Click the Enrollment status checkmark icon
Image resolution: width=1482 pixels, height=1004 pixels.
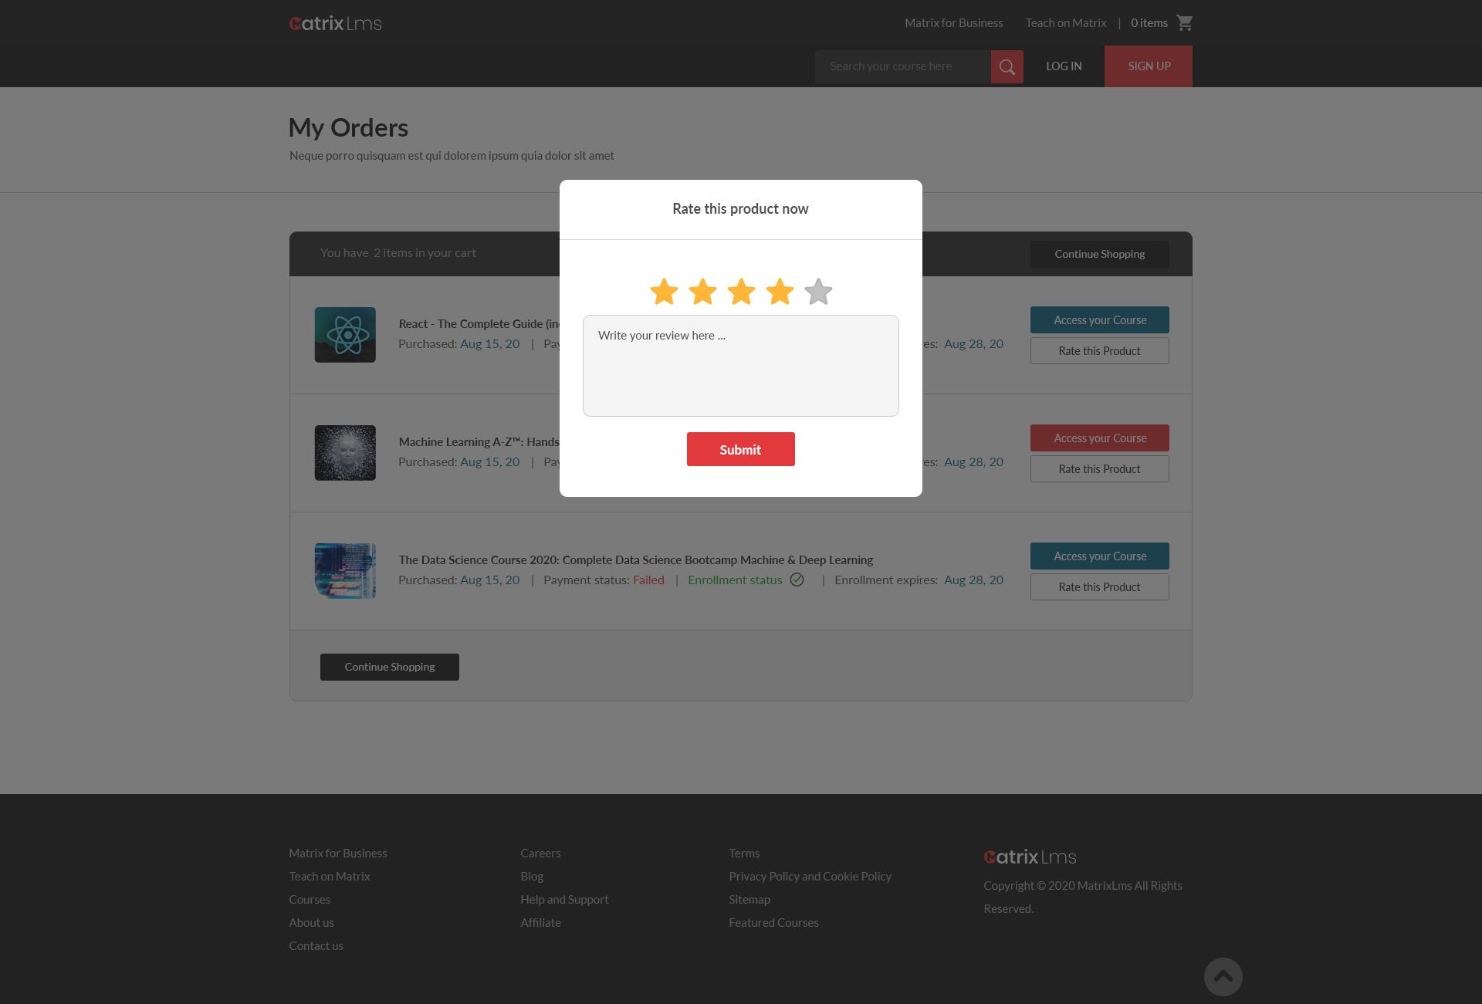(x=797, y=580)
